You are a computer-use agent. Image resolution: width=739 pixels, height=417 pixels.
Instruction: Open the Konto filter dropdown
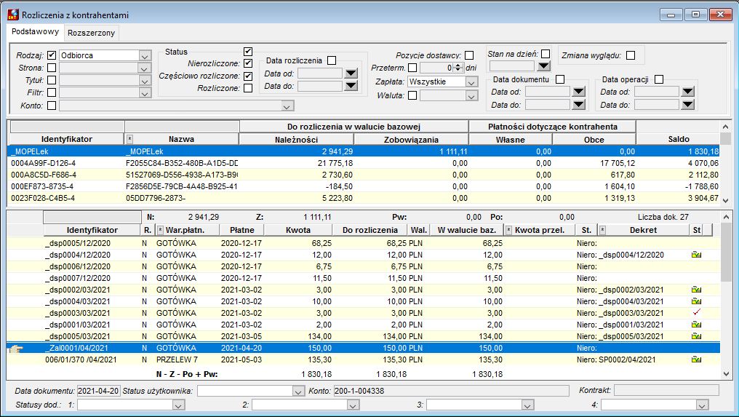287,106
